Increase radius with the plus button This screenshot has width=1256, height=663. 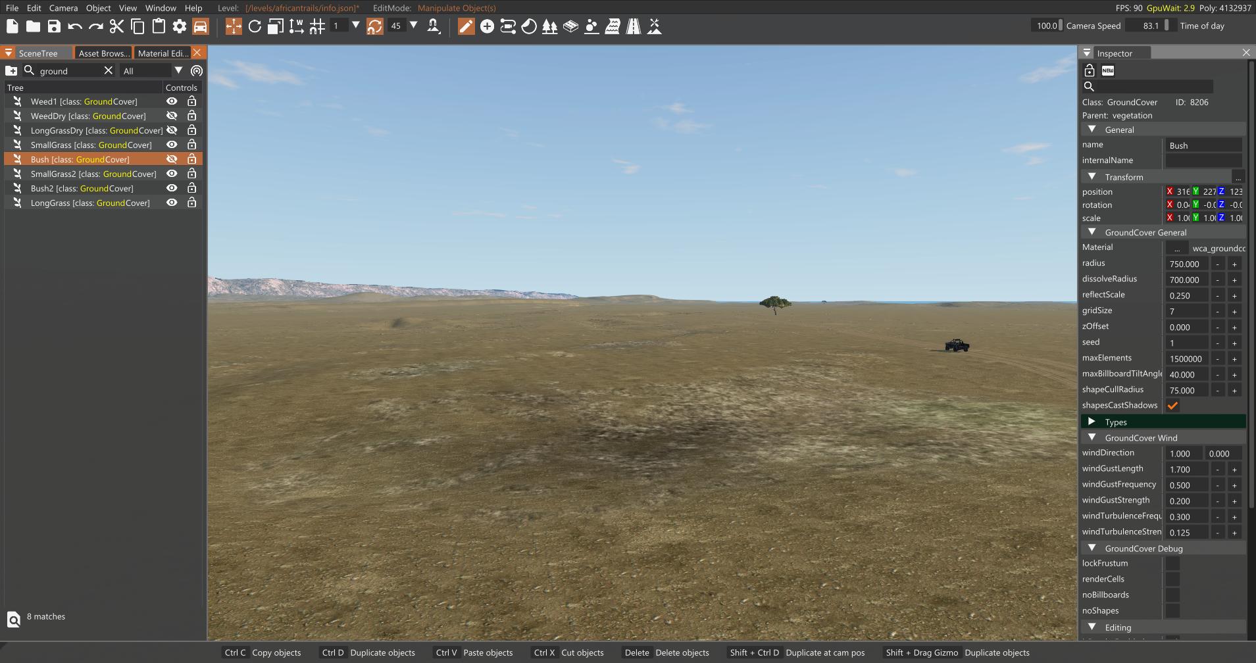pos(1234,264)
